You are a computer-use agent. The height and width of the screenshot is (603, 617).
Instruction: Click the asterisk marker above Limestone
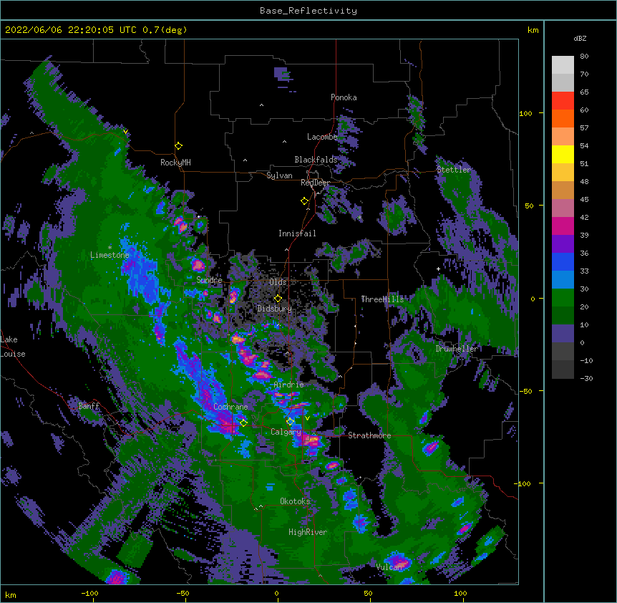tap(110, 248)
